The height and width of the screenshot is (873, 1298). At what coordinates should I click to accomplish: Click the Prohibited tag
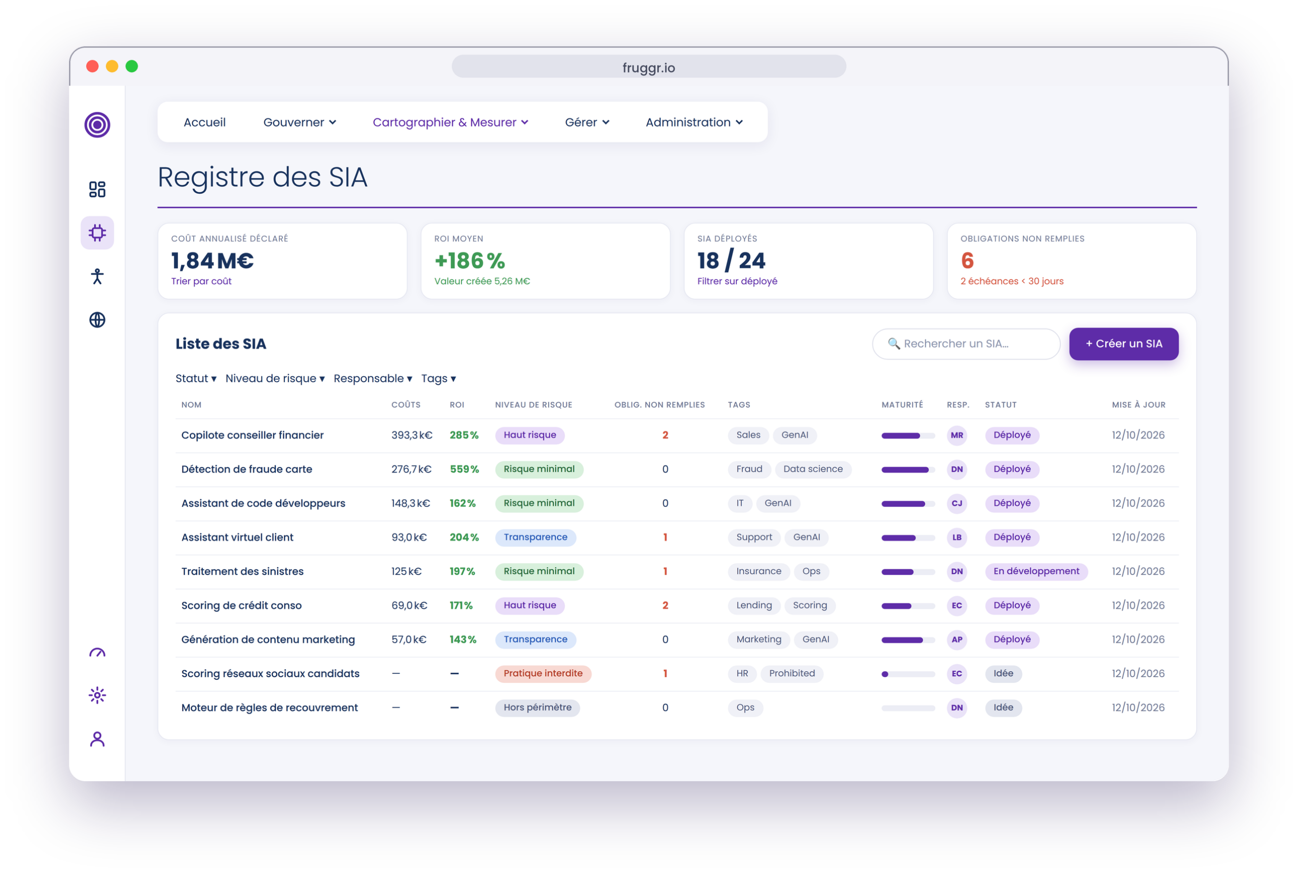point(792,674)
